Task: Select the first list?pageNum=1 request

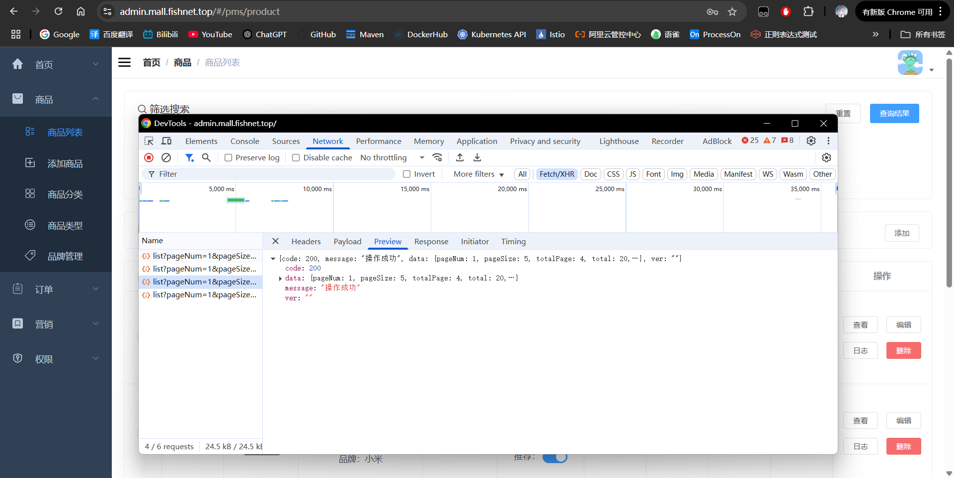Action: coord(200,256)
